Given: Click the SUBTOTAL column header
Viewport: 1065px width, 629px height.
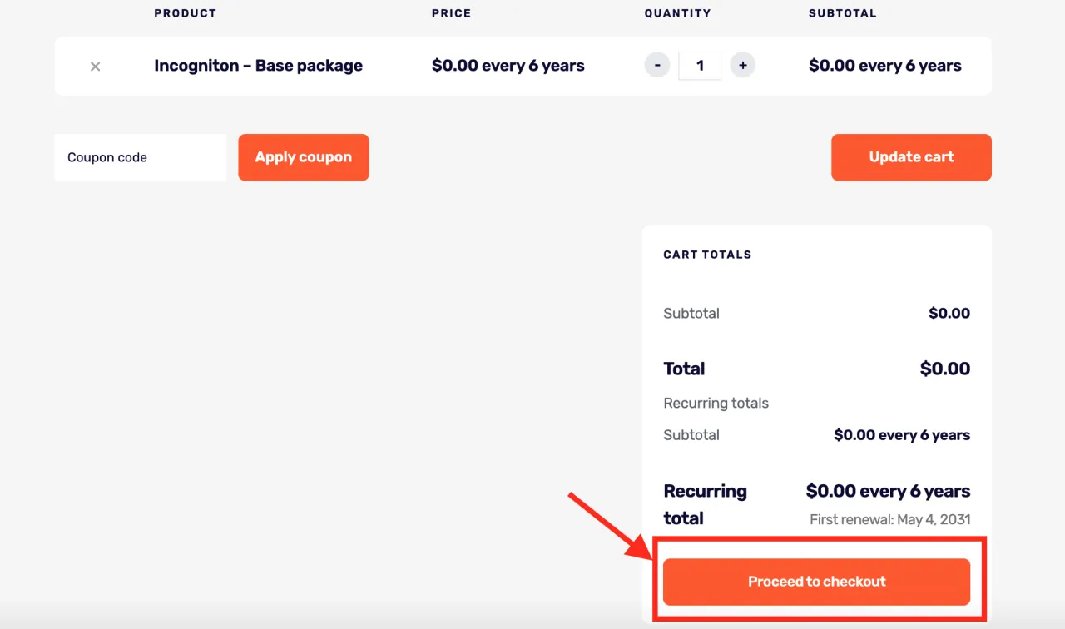Looking at the screenshot, I should [843, 13].
